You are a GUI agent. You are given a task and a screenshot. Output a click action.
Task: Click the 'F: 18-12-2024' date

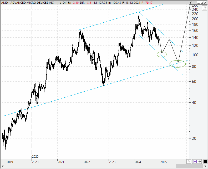[131, 3]
